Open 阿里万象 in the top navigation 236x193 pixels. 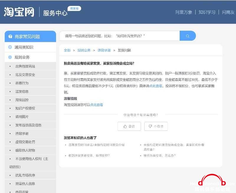(x=183, y=12)
